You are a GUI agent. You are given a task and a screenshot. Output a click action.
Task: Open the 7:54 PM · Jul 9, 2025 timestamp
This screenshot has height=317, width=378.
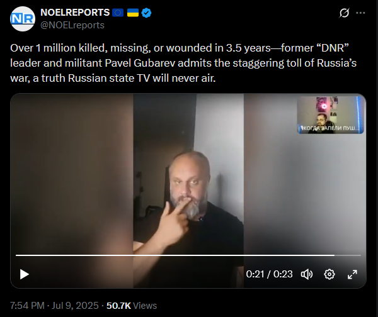(x=54, y=306)
